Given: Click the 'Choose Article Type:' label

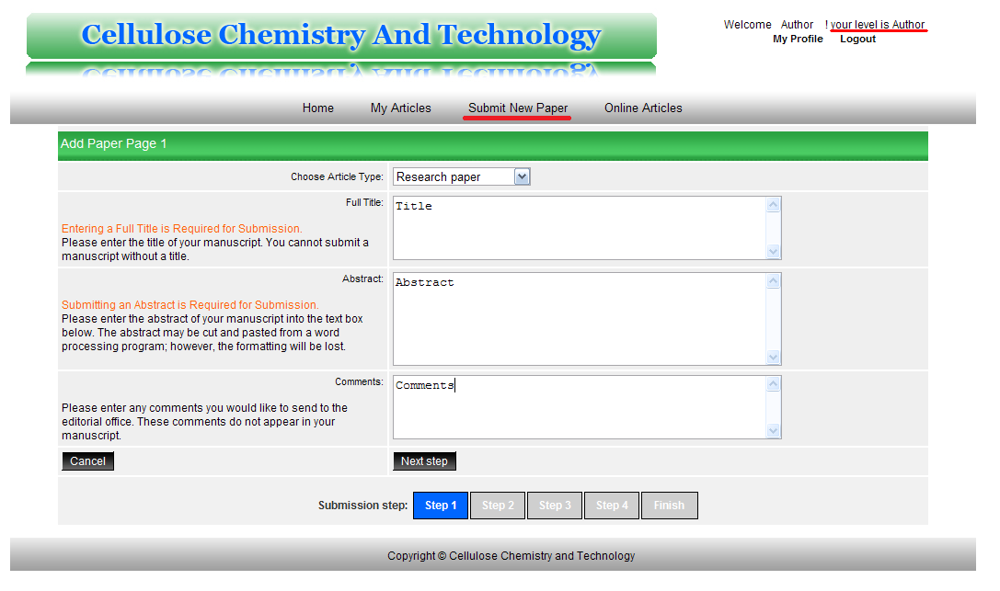Looking at the screenshot, I should (338, 177).
